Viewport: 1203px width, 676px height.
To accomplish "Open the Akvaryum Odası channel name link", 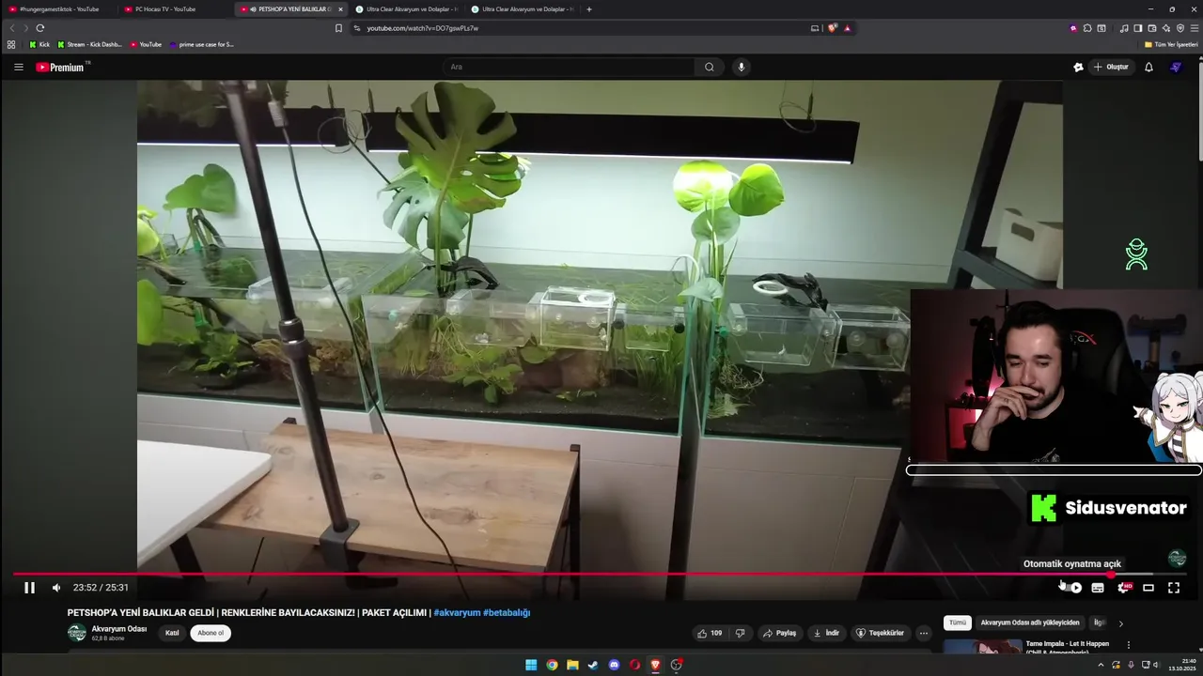I will click(x=119, y=629).
